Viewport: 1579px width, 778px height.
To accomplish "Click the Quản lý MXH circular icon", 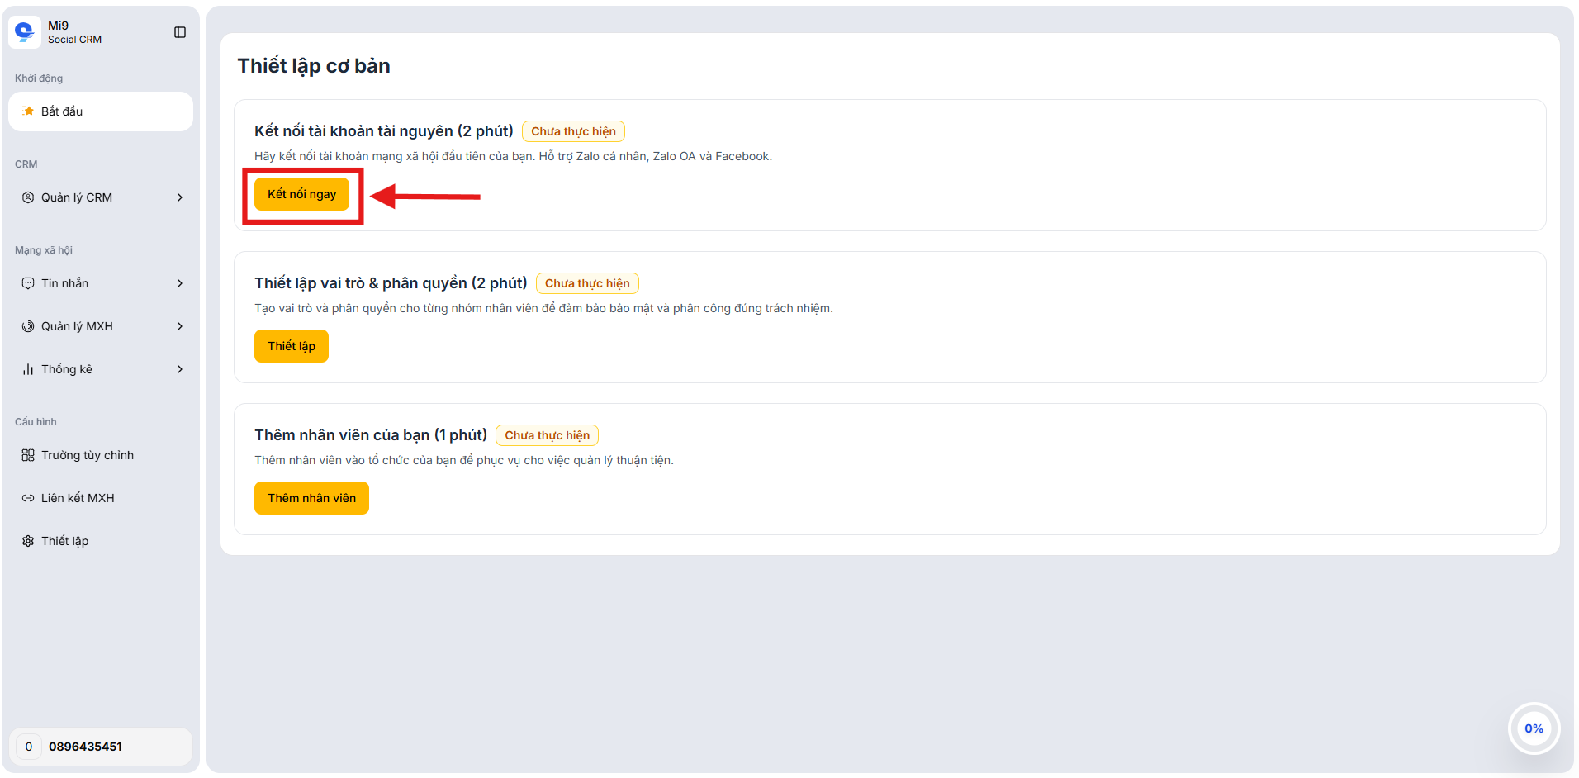I will 28,326.
